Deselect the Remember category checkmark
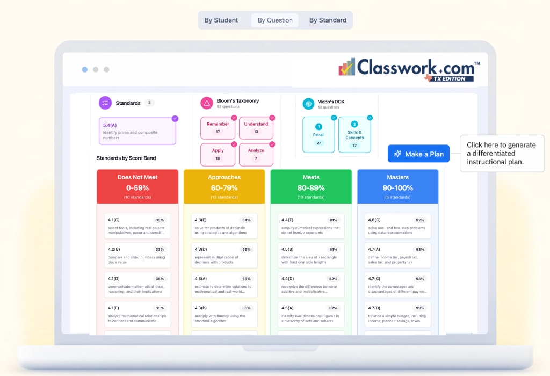The height and width of the screenshot is (376, 550). click(234, 118)
